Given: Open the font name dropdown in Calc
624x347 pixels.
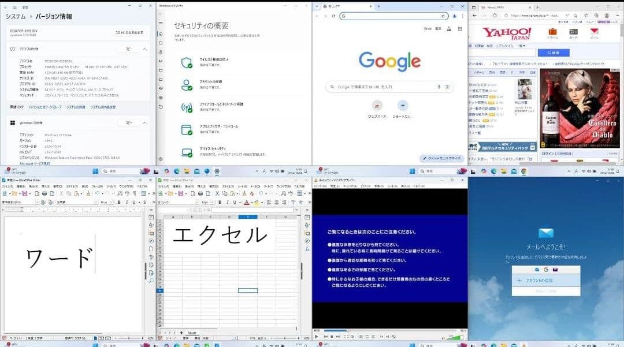Looking at the screenshot, I should (x=198, y=203).
